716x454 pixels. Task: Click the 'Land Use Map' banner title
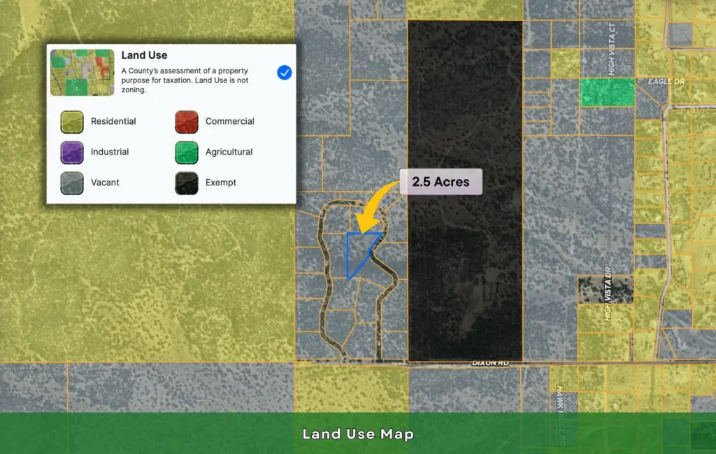pyautogui.click(x=358, y=434)
